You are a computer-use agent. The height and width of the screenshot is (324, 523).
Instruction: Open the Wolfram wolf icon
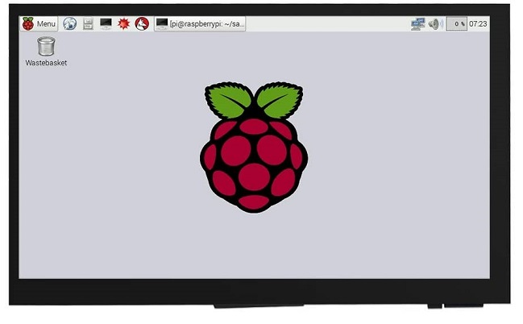[142, 23]
